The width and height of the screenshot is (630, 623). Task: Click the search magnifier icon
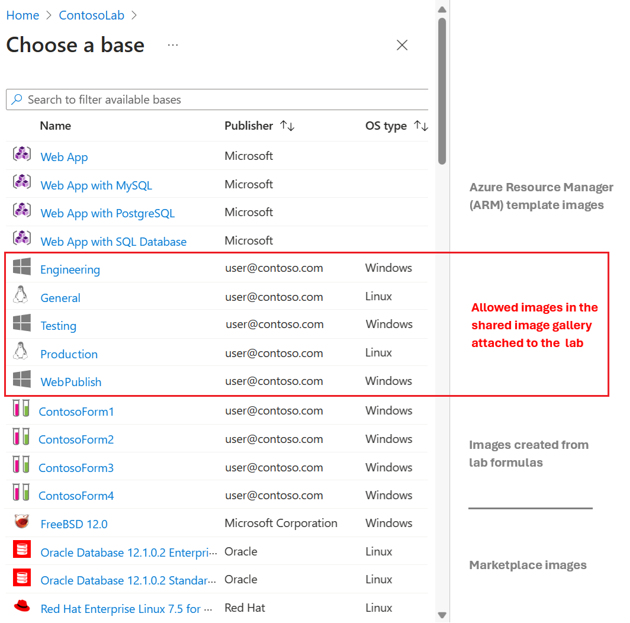(17, 99)
